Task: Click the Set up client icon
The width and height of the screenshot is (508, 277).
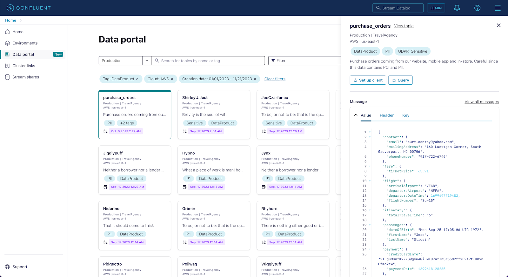Action: [355, 80]
